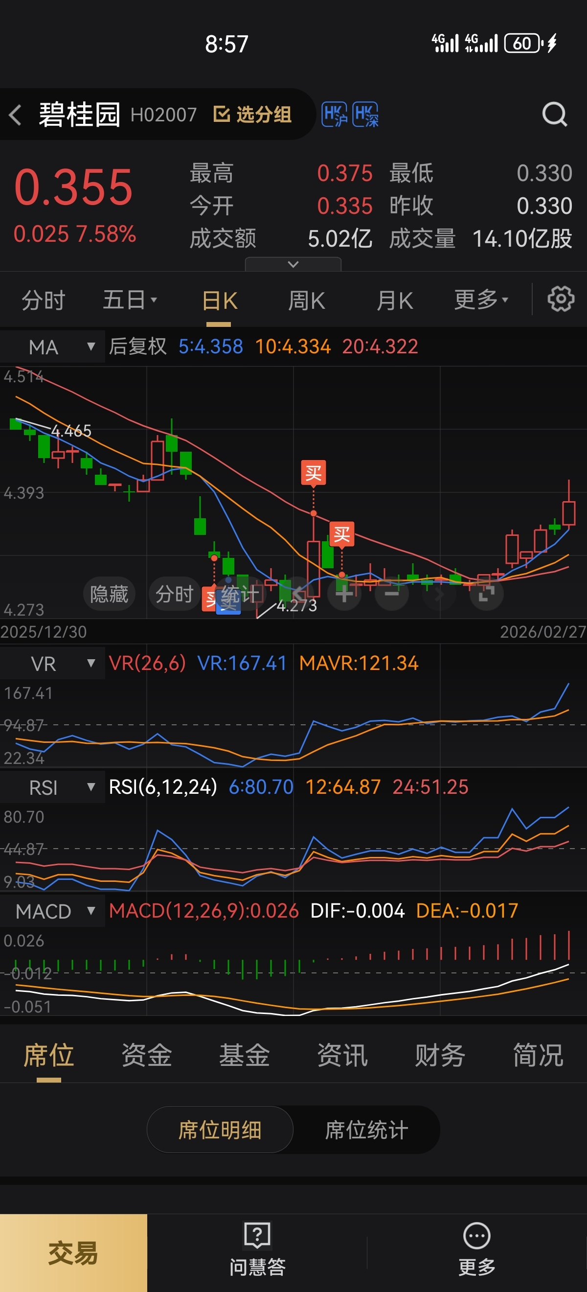Change 后复权 adjustment mode
The width and height of the screenshot is (587, 1292).
coord(138,346)
